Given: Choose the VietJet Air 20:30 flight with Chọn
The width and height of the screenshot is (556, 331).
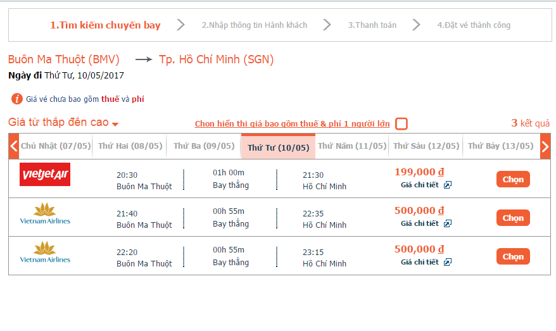Looking at the screenshot, I should point(513,179).
